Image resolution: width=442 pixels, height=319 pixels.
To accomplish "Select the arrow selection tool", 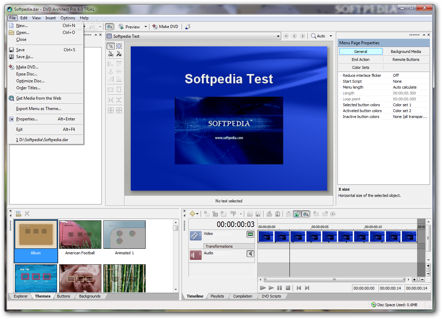I will tap(111, 46).
